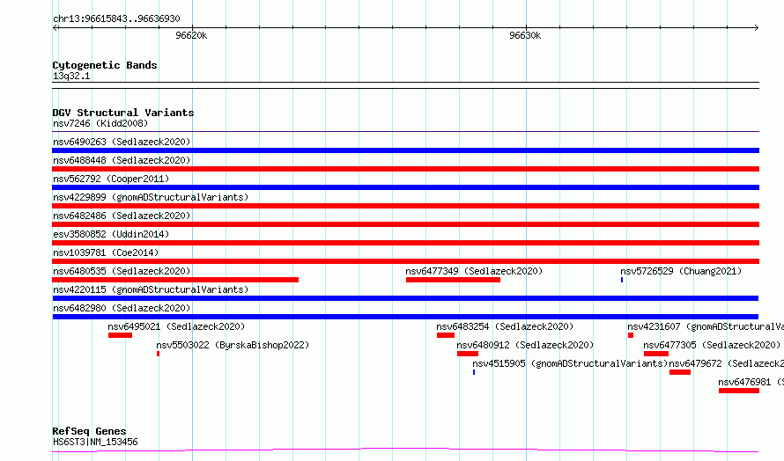The image size is (784, 461).
Task: Select the 13q32.1 band label
Action: click(71, 76)
